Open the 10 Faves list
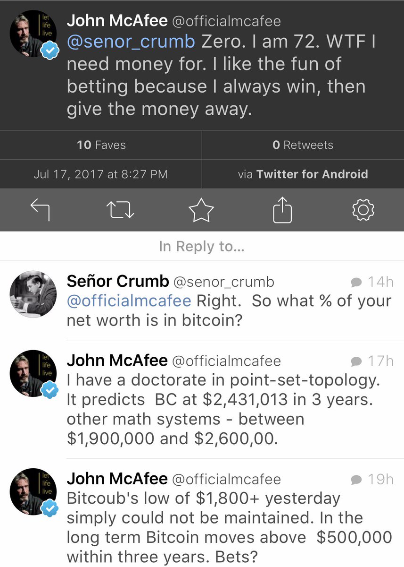Image resolution: width=404 pixels, height=567 pixels. click(x=101, y=145)
